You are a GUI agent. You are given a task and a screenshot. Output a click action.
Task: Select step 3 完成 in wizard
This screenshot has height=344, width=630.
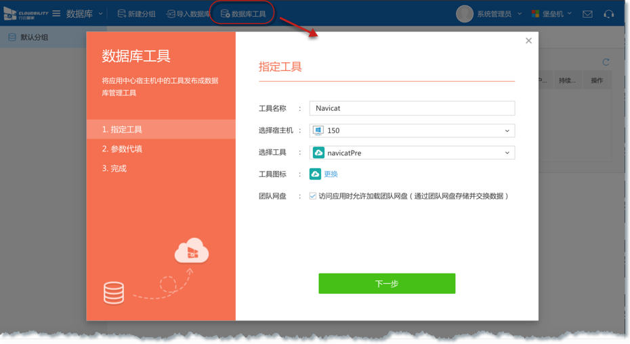114,168
